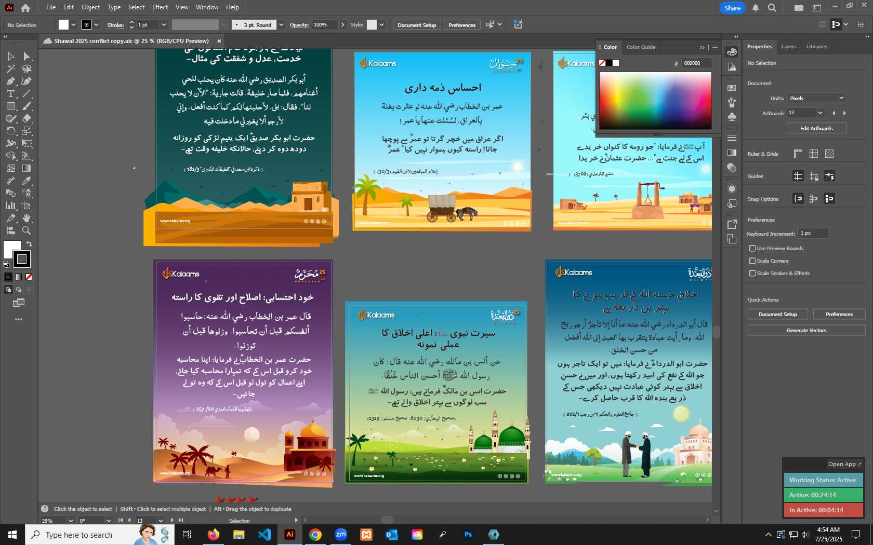Click Preferences in the control bar
The height and width of the screenshot is (545, 873).
point(462,25)
